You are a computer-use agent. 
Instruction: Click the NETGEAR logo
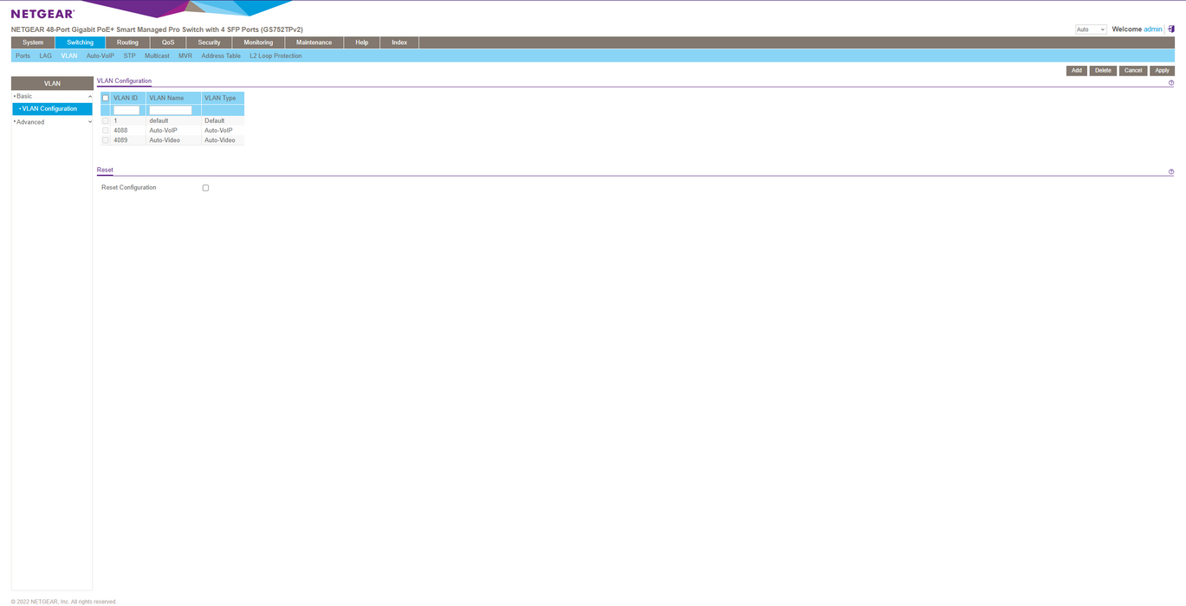42,14
